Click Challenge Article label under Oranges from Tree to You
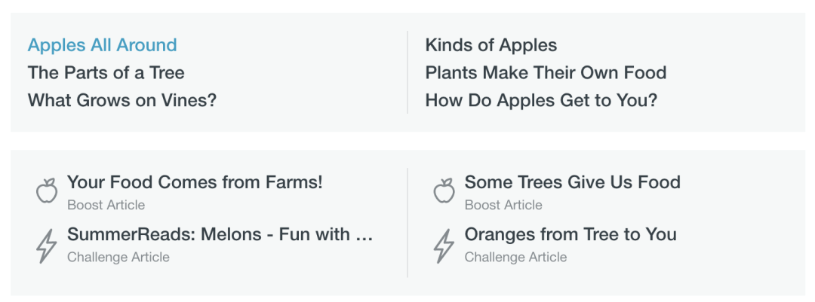Image resolution: width=815 pixels, height=302 pixels. point(515,258)
